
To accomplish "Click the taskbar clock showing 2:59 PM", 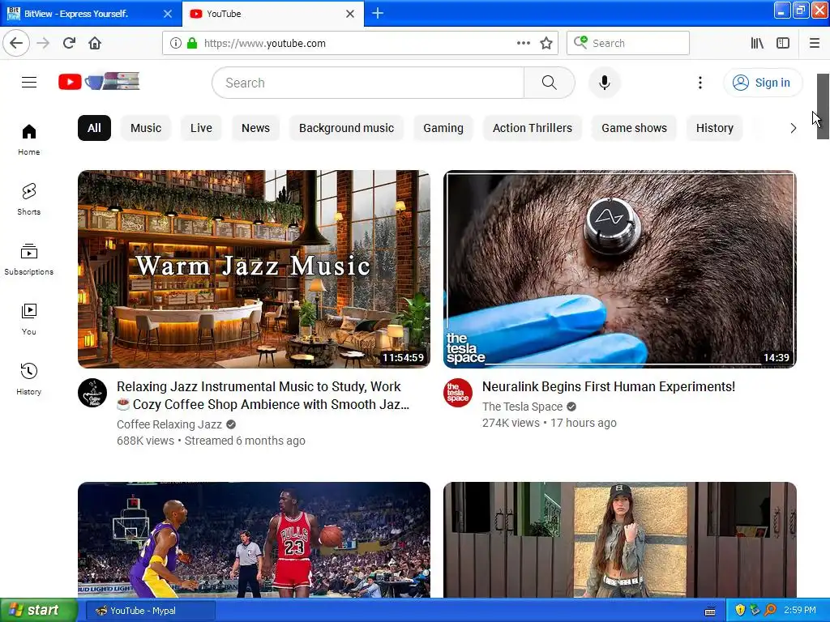I will click(800, 610).
